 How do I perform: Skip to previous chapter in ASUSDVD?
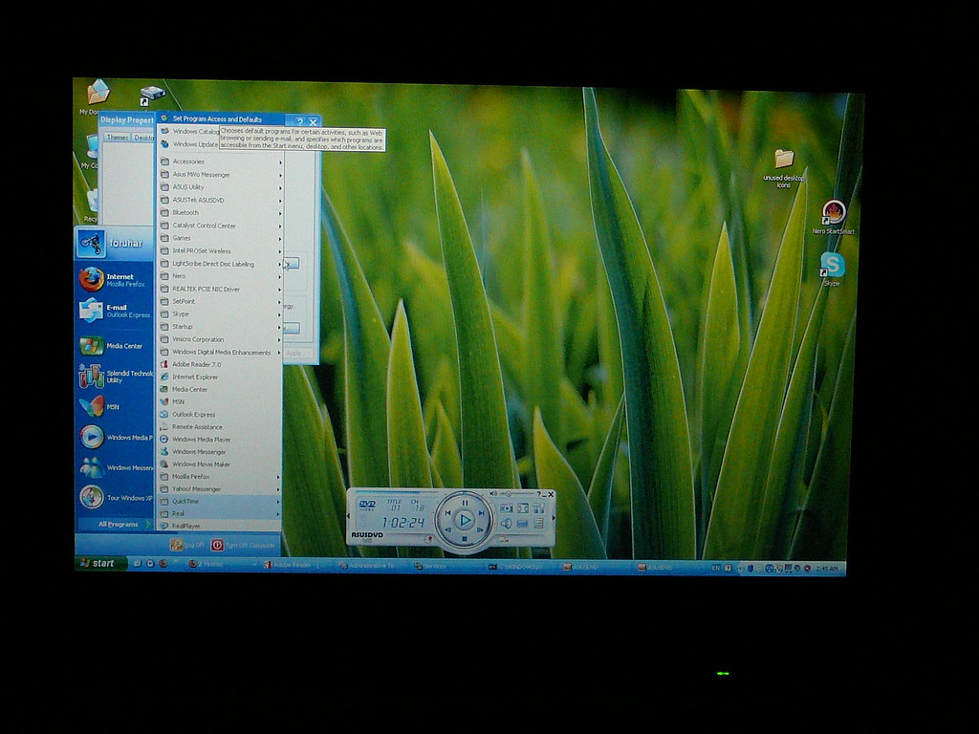point(448,513)
